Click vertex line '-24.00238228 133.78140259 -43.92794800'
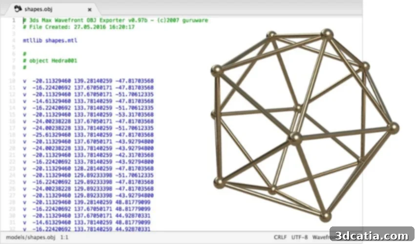This screenshot has width=415, height=244. coord(88,148)
